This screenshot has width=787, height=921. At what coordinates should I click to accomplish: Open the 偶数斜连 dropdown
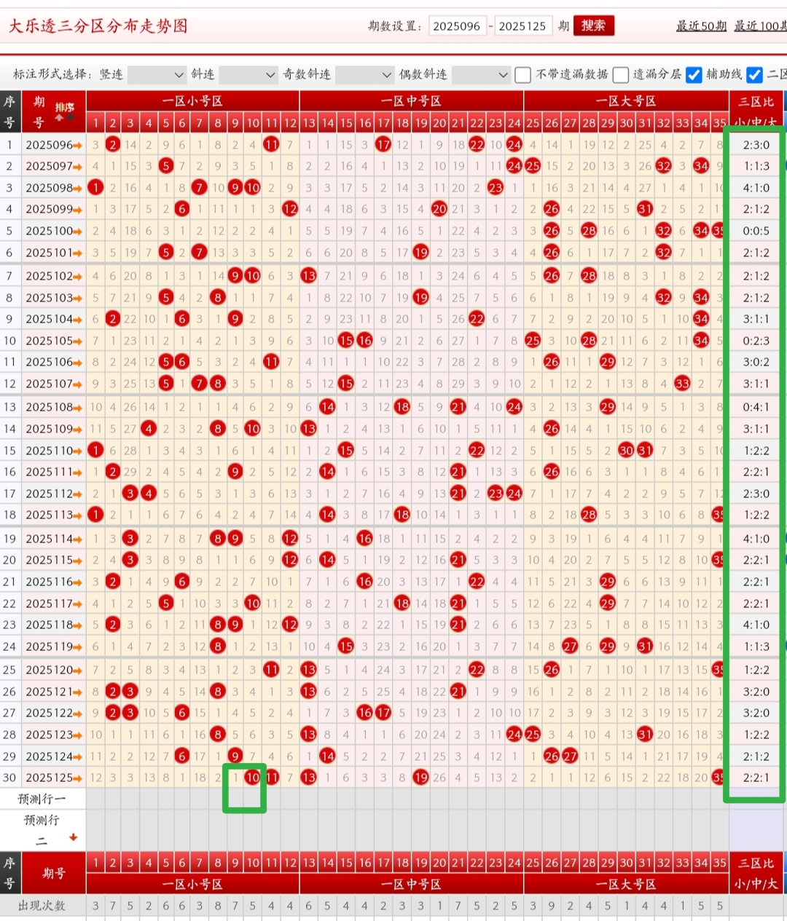[480, 75]
